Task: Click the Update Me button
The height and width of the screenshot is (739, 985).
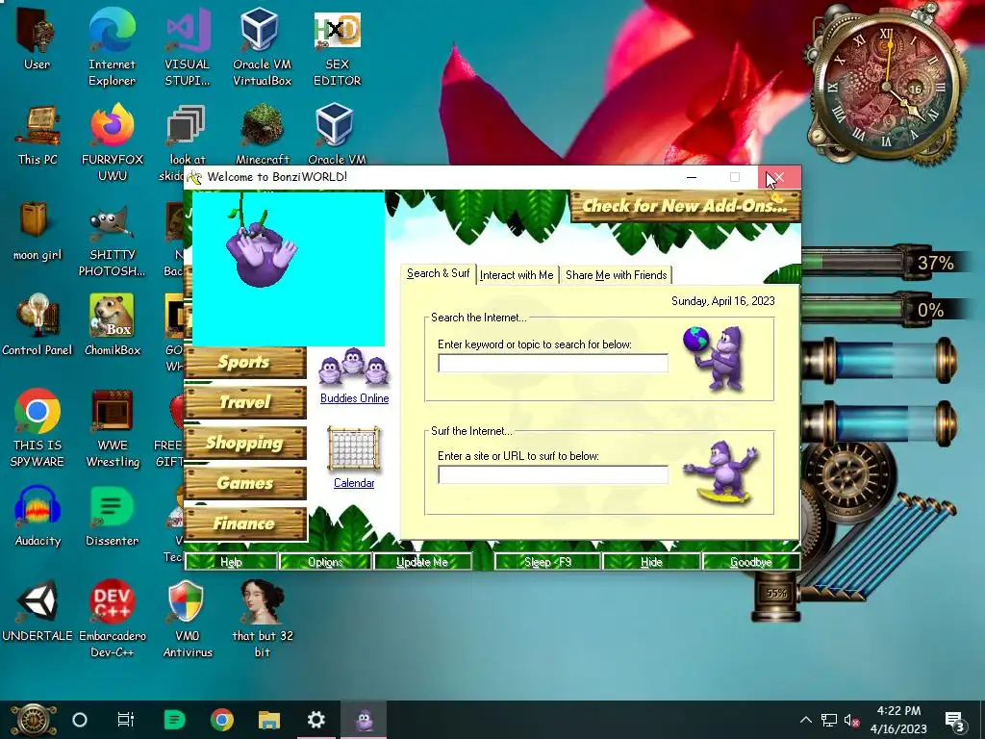Action: point(422,562)
